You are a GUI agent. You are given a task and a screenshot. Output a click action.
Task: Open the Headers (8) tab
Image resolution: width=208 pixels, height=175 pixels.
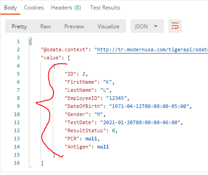point(66,8)
